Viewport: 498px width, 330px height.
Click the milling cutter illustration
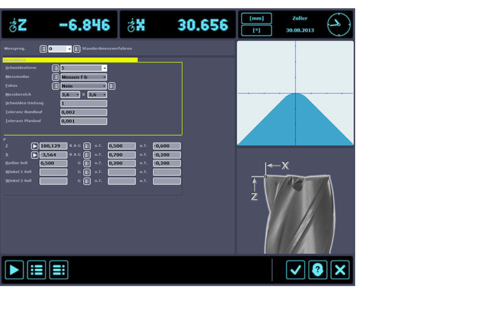point(299,214)
